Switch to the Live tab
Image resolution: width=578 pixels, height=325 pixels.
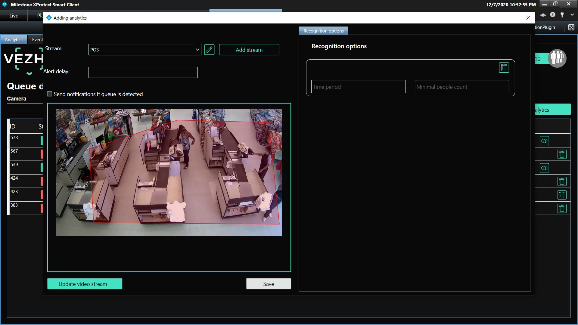click(x=14, y=16)
